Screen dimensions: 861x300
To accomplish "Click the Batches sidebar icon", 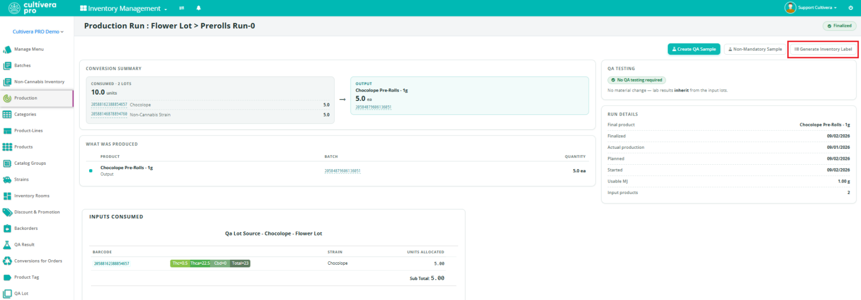I will [7, 66].
